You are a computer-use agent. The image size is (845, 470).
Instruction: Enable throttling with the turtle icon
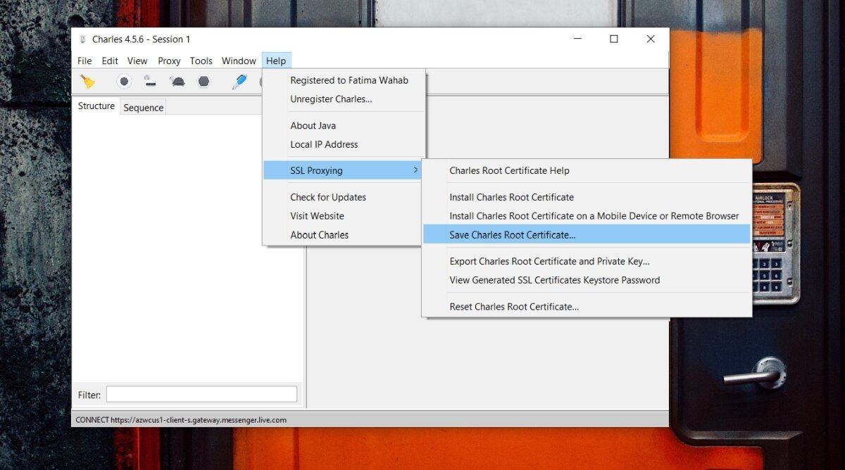tap(177, 82)
